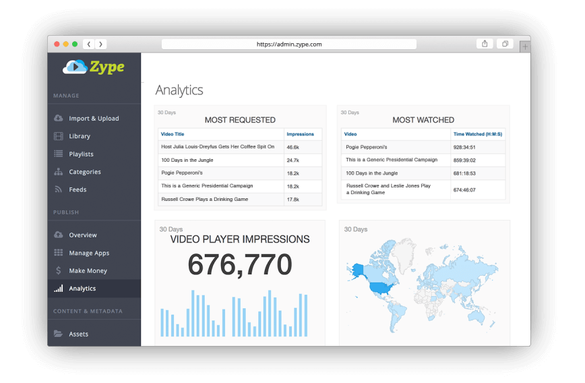Viewport: 585px width, 383px height.
Task: Click the Assets folder icon
Action: pos(59,334)
